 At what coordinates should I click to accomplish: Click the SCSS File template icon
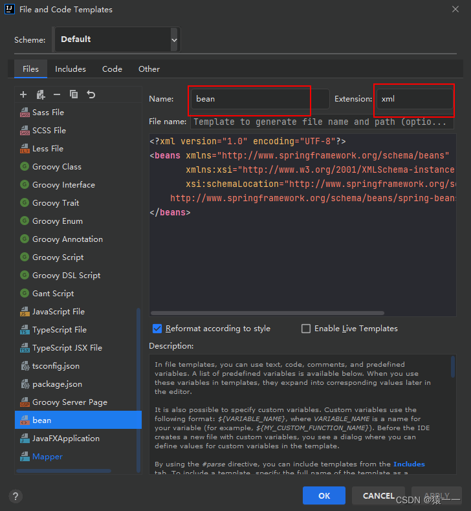(25, 131)
